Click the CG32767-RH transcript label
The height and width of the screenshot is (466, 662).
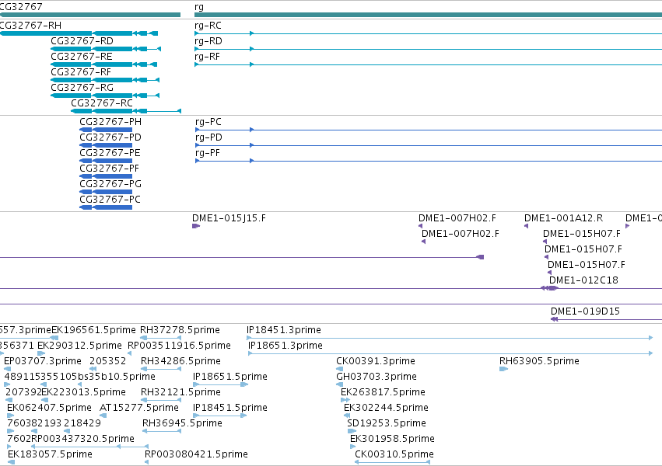tap(30, 26)
